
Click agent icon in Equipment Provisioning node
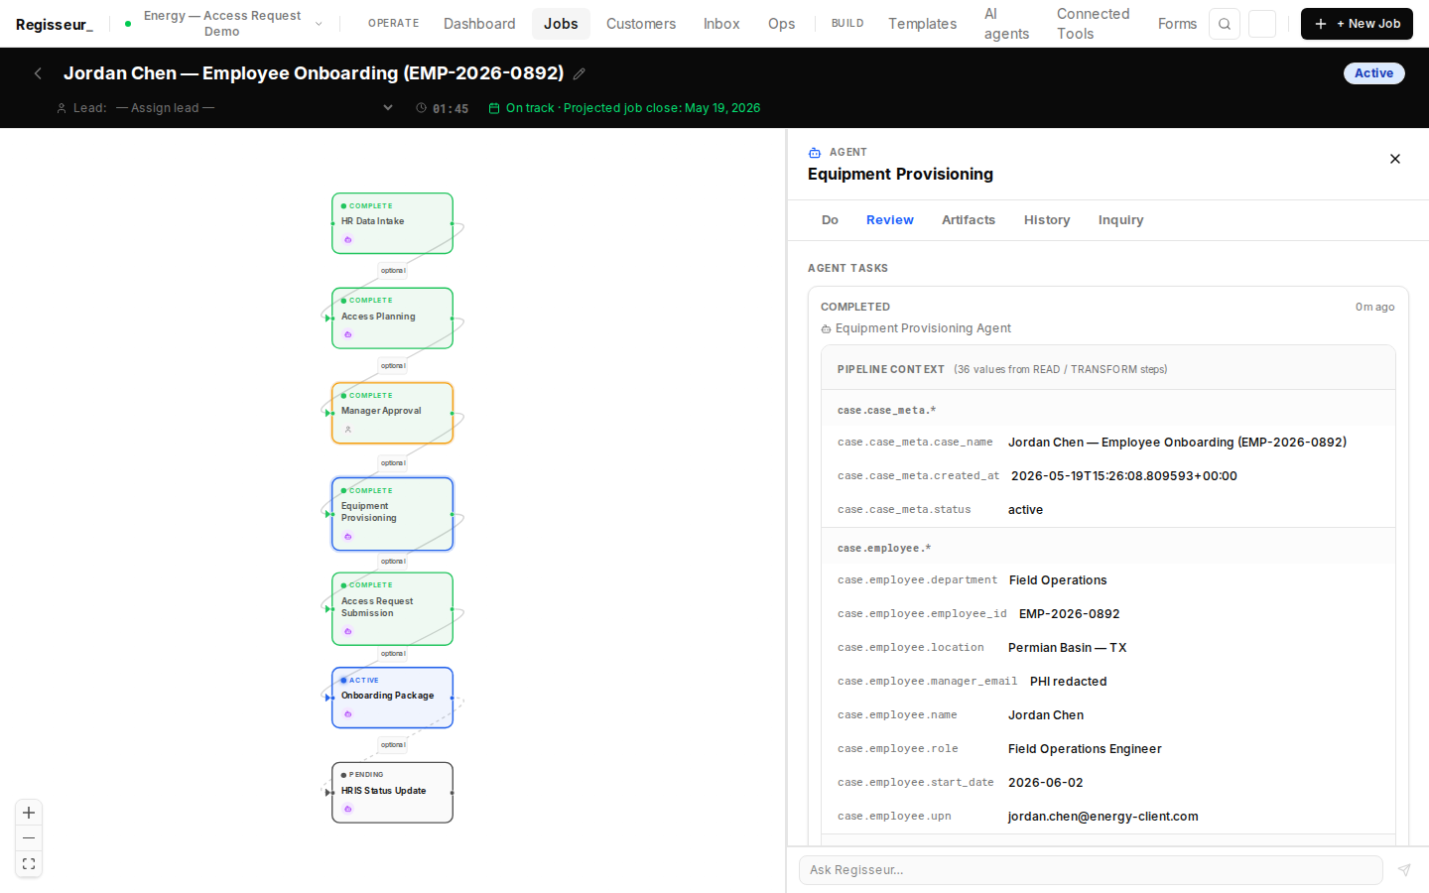[348, 537]
